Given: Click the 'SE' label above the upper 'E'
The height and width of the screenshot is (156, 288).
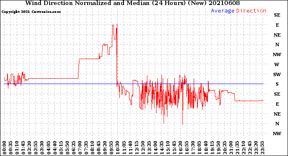Looking at the screenshot, I should click(277, 15).
